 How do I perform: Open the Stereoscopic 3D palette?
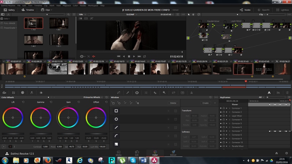click(182, 92)
